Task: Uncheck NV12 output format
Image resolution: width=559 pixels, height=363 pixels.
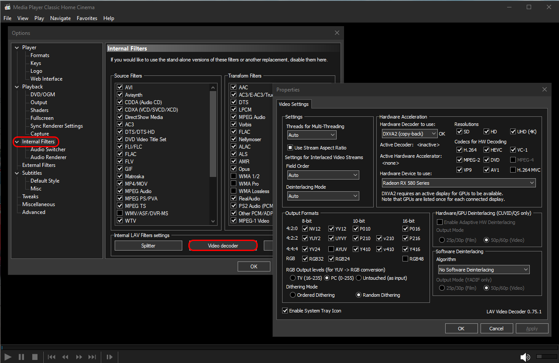Action: tap(305, 229)
